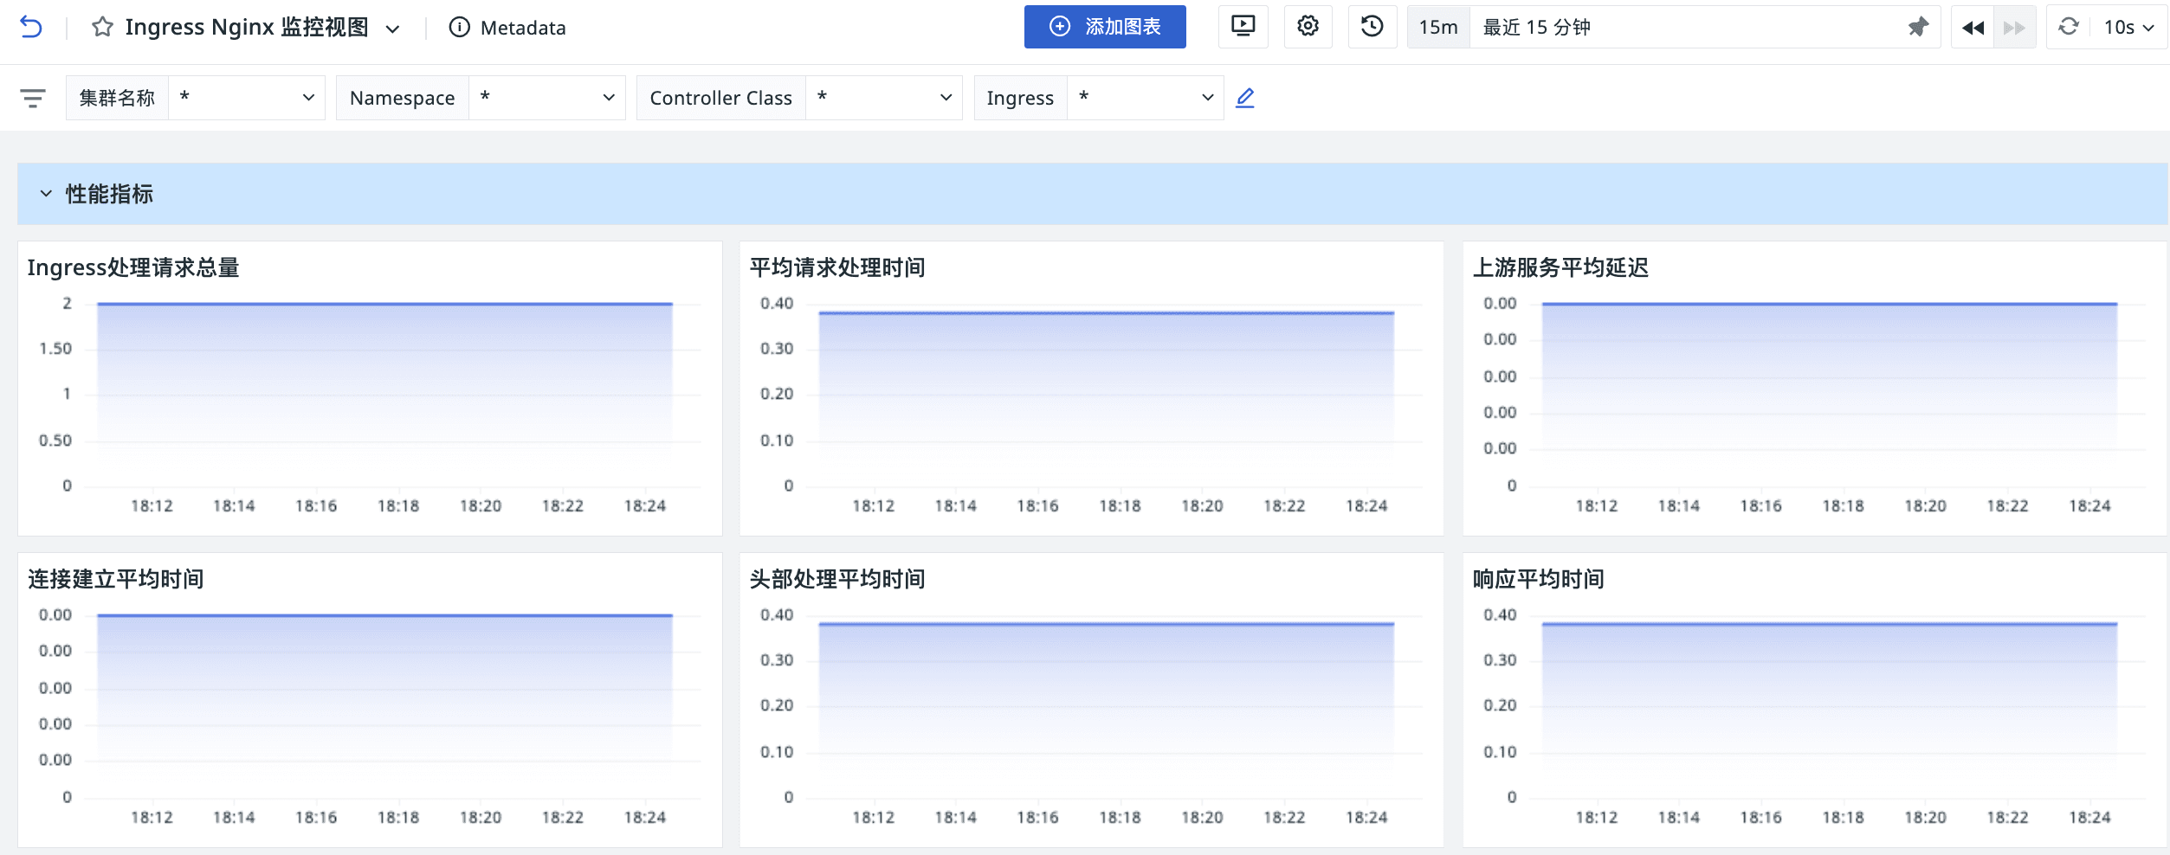Open the Ingress value dropdown
2170x855 pixels.
1146,98
